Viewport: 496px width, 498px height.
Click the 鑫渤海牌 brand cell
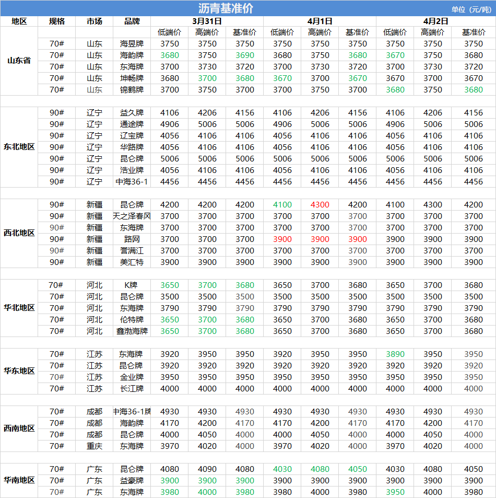(132, 331)
